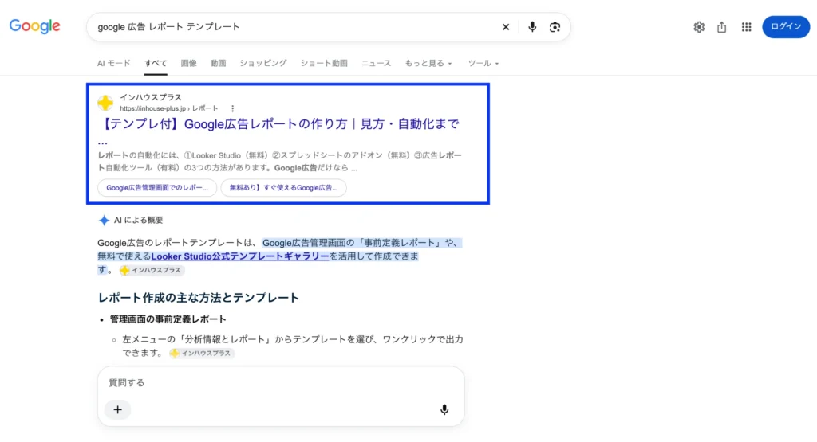Switch to the 動画 tab

219,63
